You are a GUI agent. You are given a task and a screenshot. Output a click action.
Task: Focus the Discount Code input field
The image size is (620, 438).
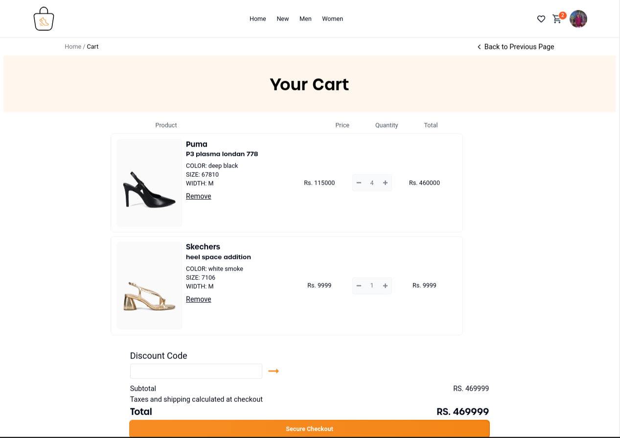(196, 371)
